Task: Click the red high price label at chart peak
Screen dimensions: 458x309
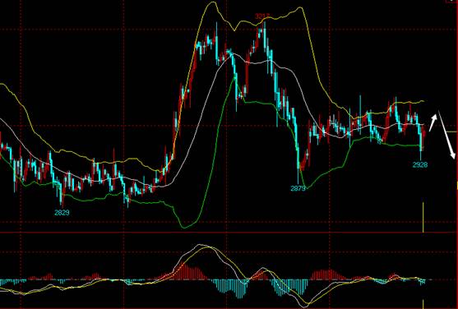Action: tap(262, 16)
